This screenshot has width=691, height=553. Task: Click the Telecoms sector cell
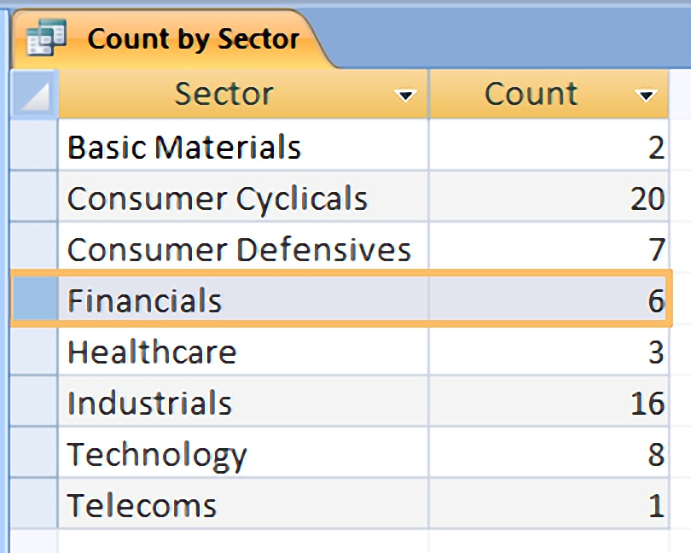point(243,504)
